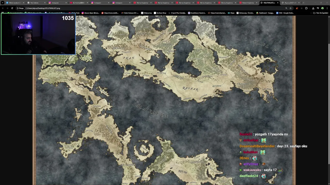Close the Patent Araştırma tab
The width and height of the screenshot is (330, 185).
tap(257, 3)
